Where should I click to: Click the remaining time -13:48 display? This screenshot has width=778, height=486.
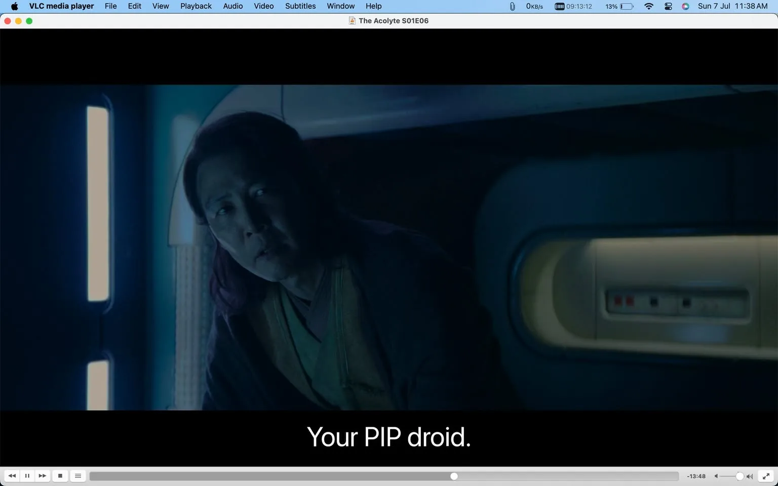696,476
